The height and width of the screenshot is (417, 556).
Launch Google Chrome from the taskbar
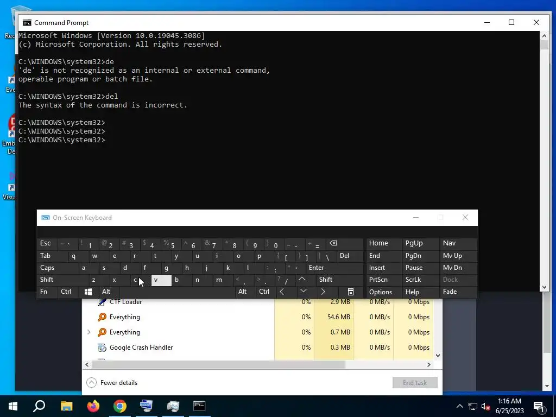click(120, 406)
